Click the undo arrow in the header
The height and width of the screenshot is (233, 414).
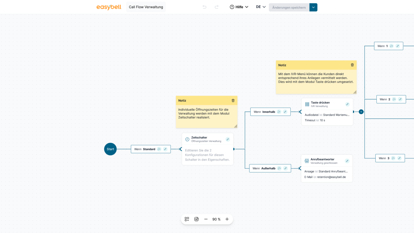coord(204,7)
